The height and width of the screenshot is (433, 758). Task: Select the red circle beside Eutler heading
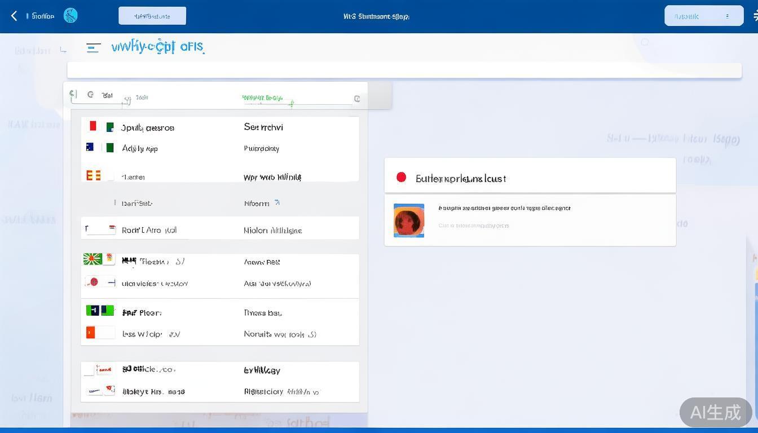point(401,177)
